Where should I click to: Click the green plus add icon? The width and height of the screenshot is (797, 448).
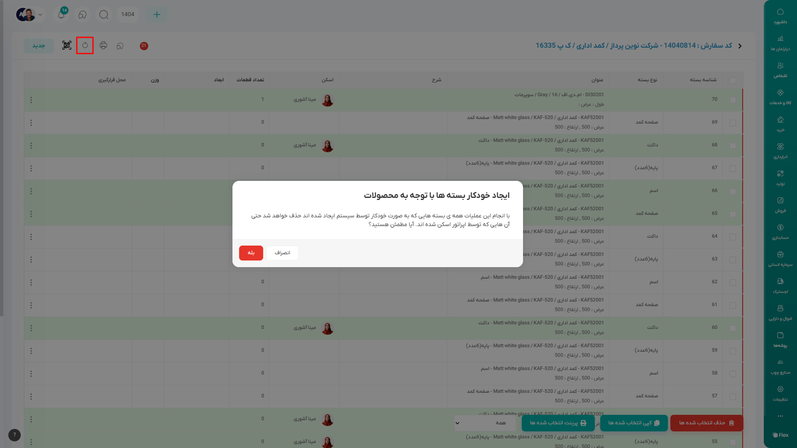[x=156, y=15]
